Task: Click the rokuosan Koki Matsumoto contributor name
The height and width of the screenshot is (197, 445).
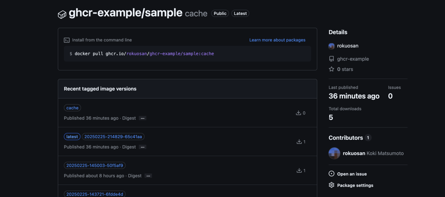Action: (373, 153)
